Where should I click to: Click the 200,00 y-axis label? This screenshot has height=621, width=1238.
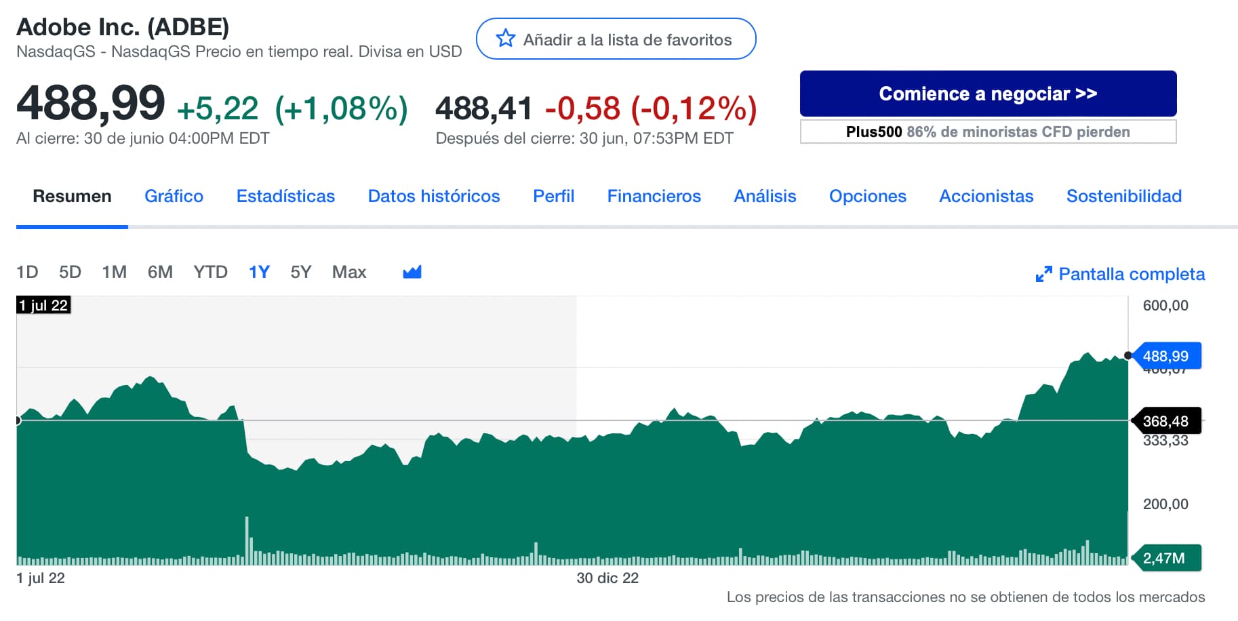coord(1165,504)
